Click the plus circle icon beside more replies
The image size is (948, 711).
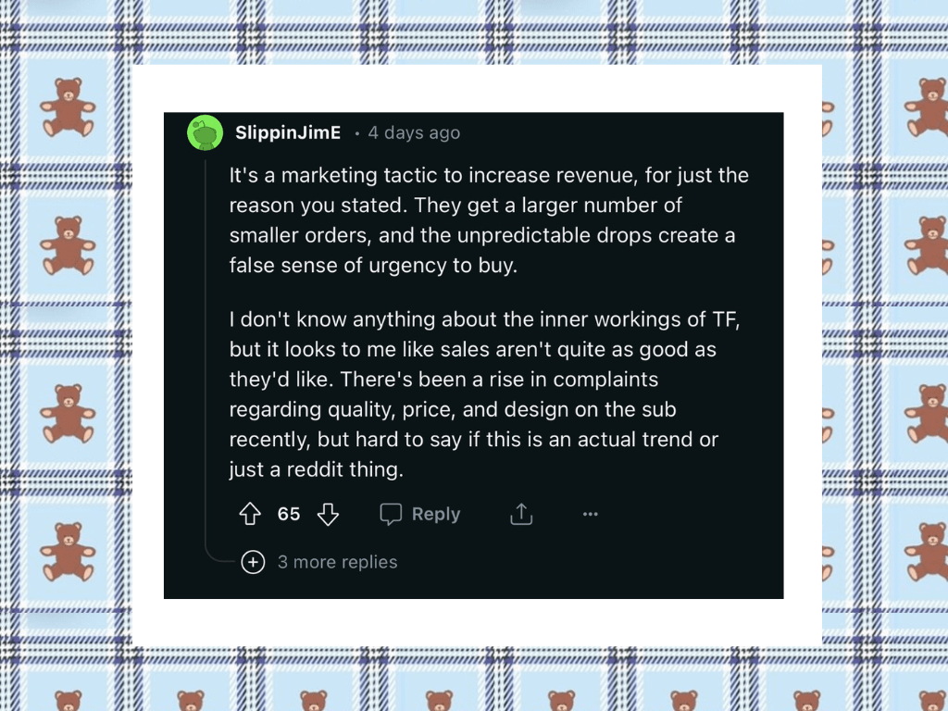(x=253, y=562)
